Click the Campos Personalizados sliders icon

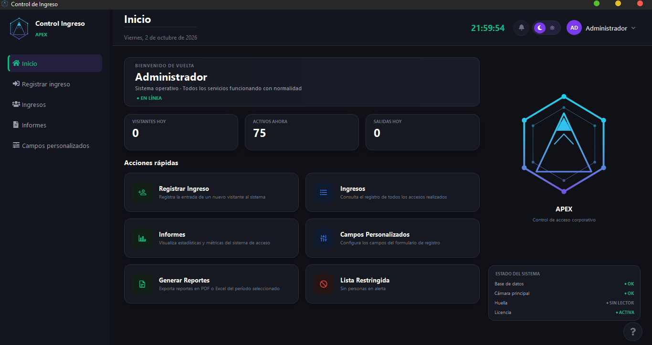click(x=324, y=238)
